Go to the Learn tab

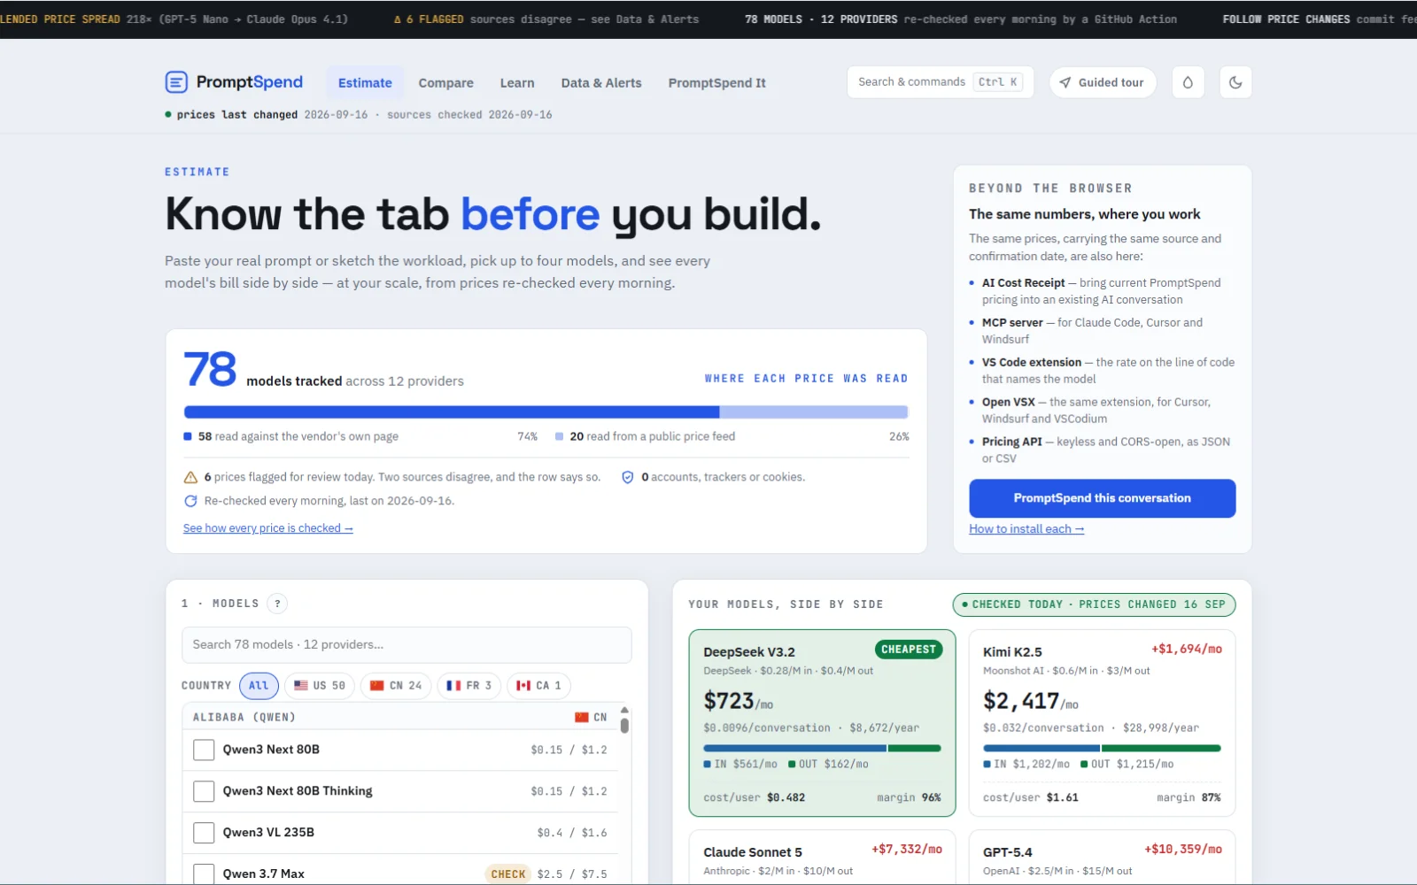click(517, 82)
